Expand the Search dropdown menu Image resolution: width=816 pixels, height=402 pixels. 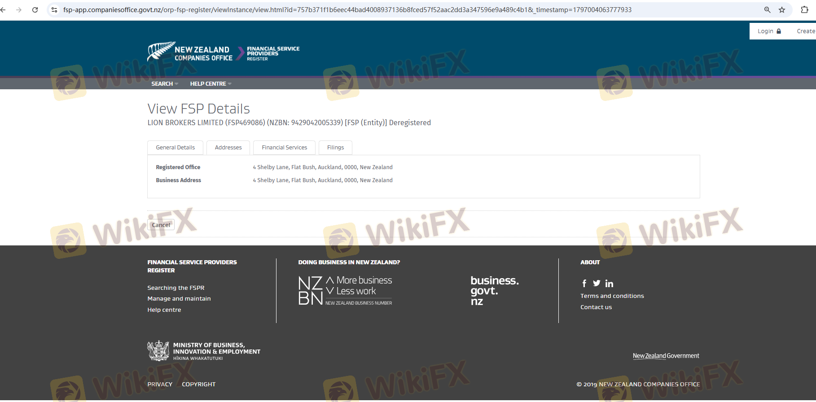pyautogui.click(x=164, y=84)
